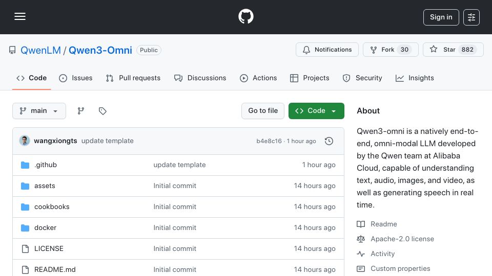The image size is (492, 276).
Task: Click the .github folder icon
Action: point(25,165)
